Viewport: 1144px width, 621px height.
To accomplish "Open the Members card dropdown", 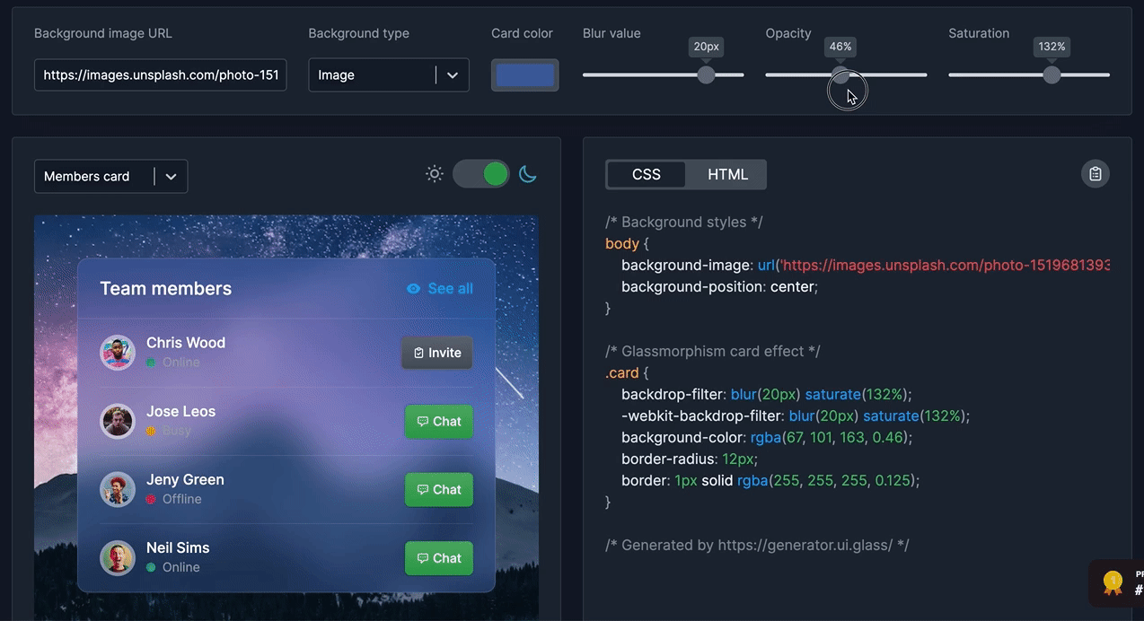I will click(110, 177).
